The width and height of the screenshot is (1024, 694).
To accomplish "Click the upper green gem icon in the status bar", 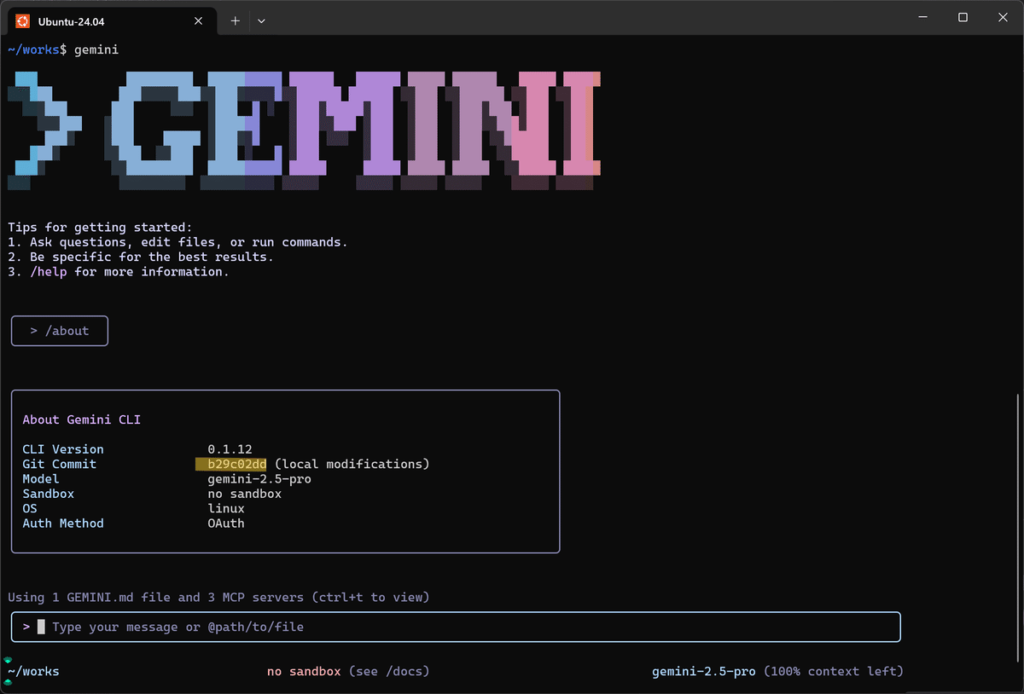I will [8, 661].
